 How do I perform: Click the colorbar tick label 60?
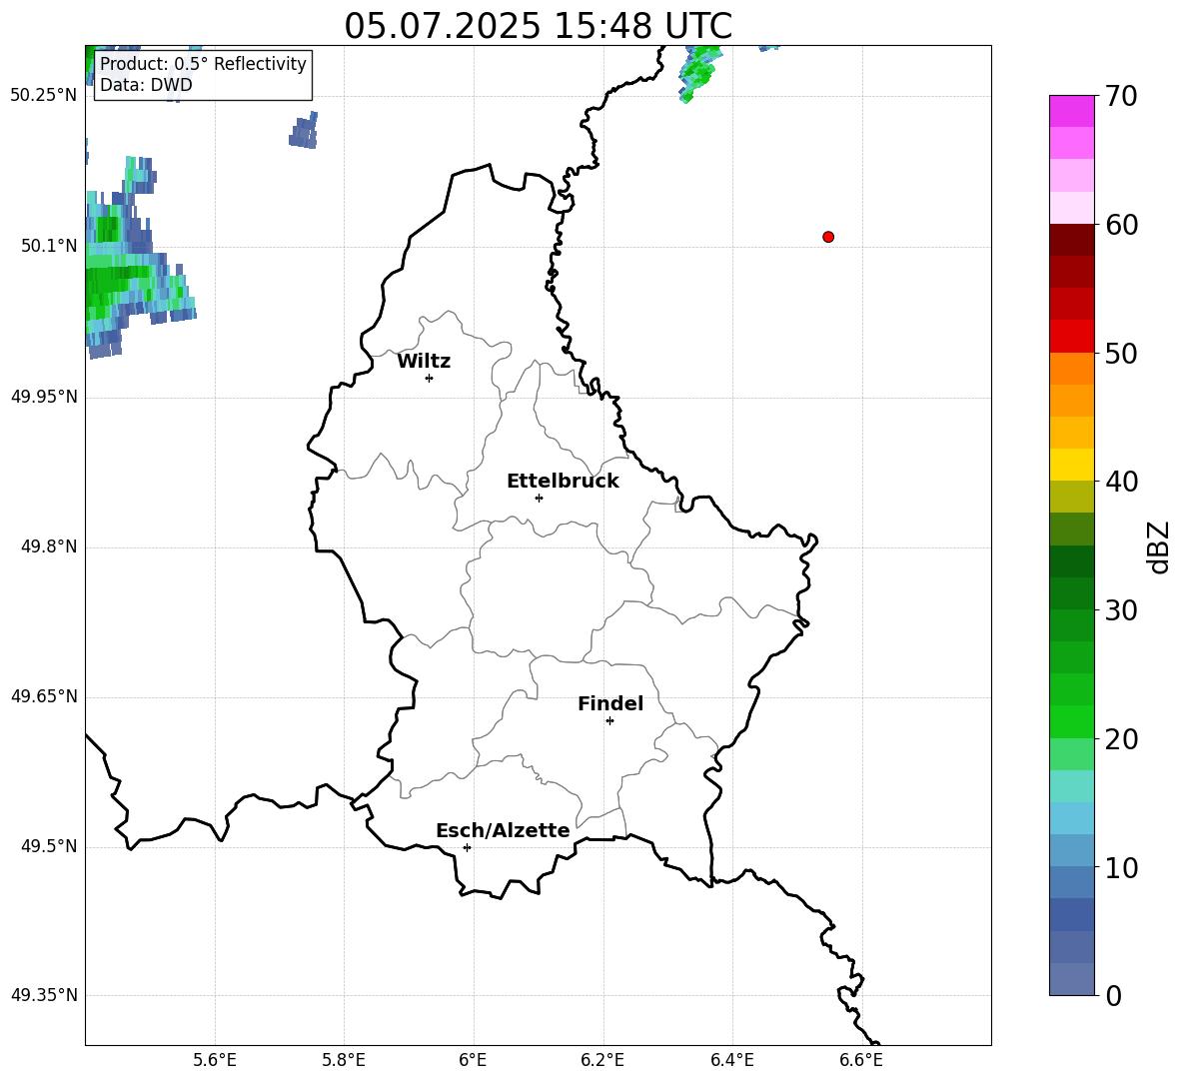click(1121, 225)
